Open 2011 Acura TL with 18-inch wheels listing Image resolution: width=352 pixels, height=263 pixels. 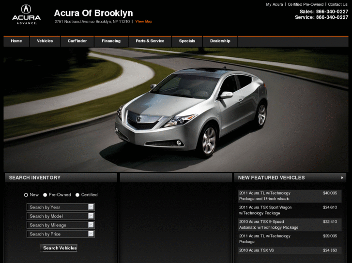click(x=290, y=196)
